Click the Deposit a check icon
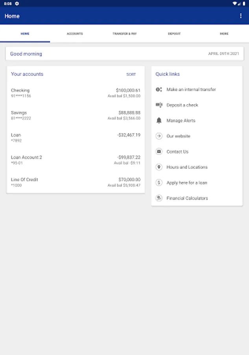The image size is (249, 355). 159,105
